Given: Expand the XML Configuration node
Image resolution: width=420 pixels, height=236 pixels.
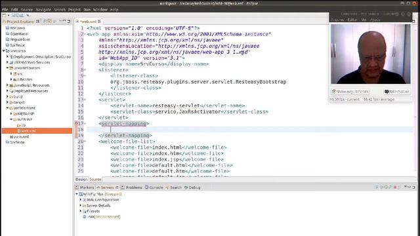Looking at the screenshot, I should point(81,199).
